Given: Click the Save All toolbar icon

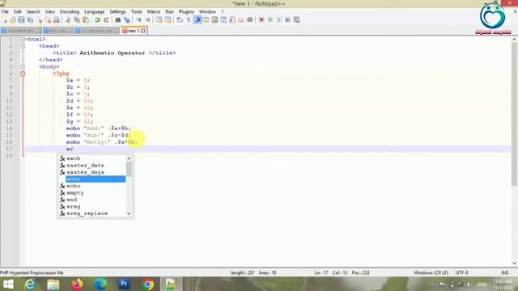Looking at the screenshot, I should 30,19.
